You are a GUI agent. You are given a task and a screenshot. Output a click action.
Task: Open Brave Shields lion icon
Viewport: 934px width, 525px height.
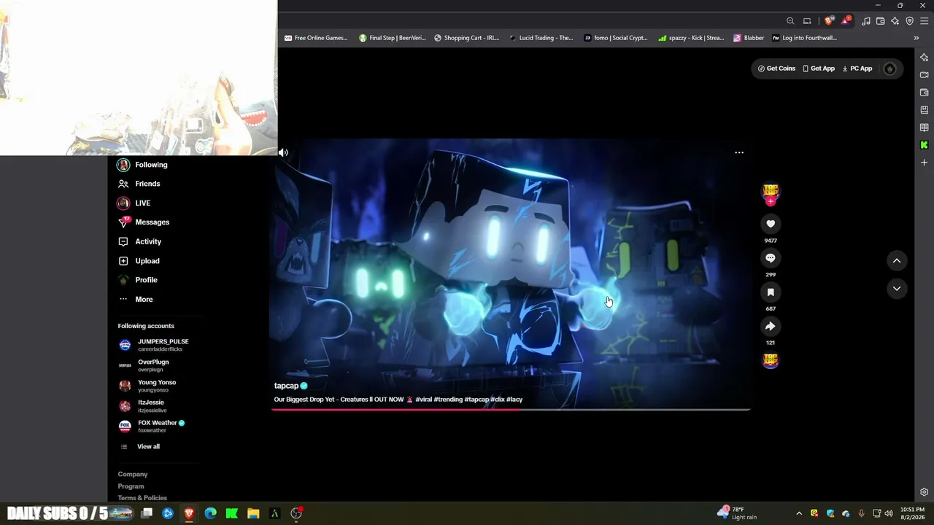point(828,21)
